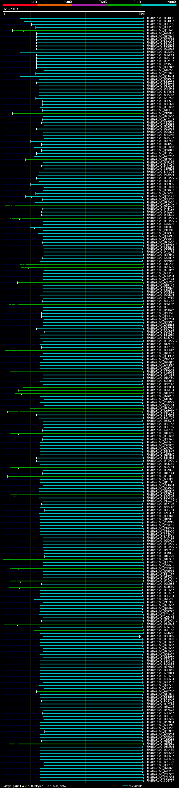
Task: Click the UniRef100_O16144 entry
Action: click(161, 473)
